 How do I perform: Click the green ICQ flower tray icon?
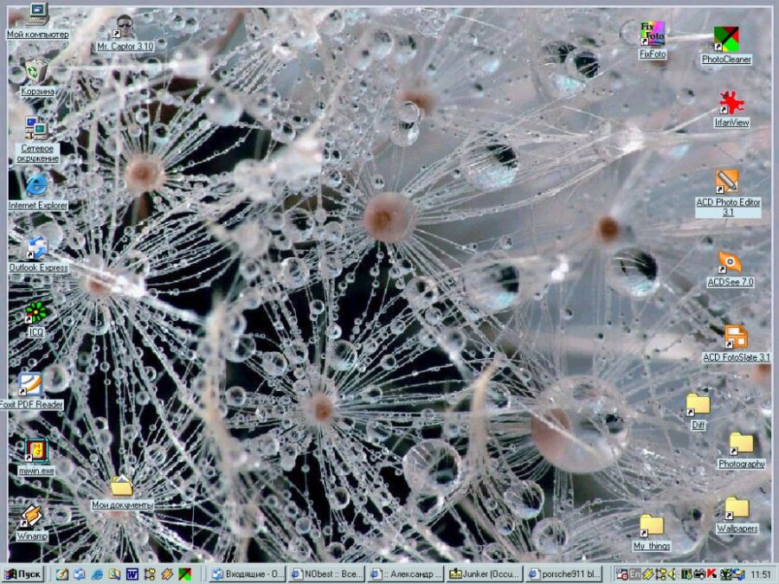[x=724, y=574]
